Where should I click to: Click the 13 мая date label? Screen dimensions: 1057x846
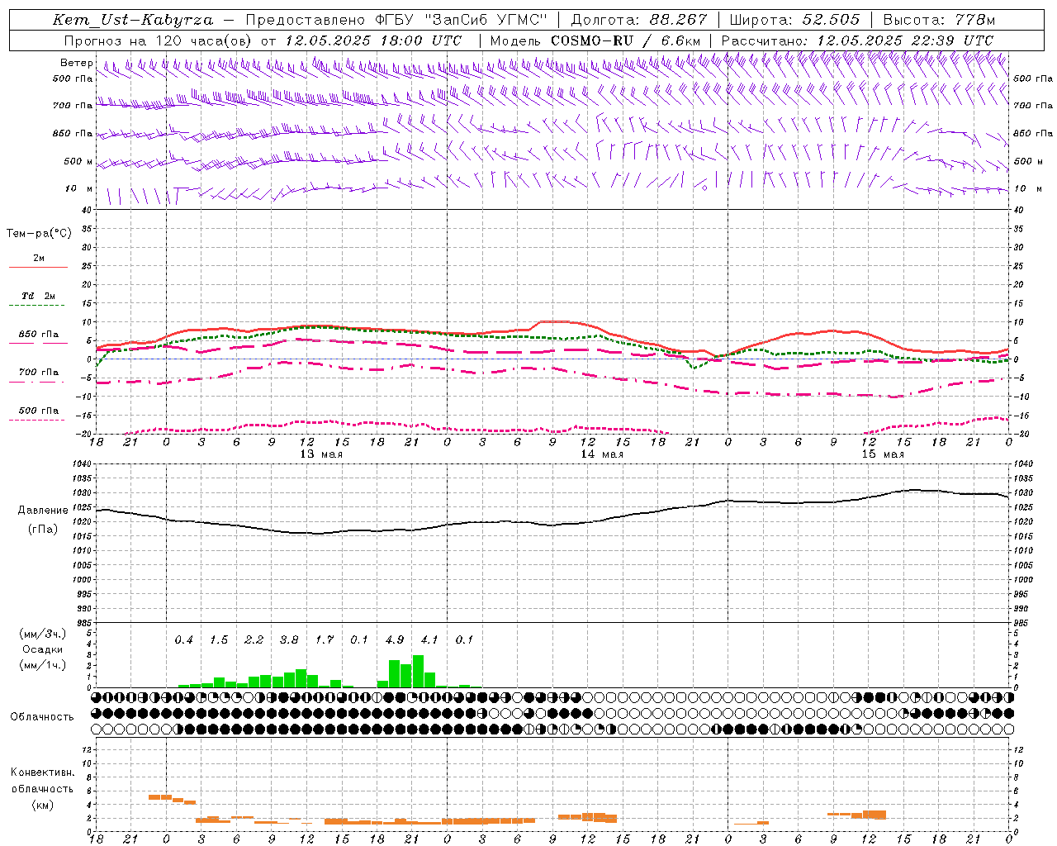click(321, 454)
